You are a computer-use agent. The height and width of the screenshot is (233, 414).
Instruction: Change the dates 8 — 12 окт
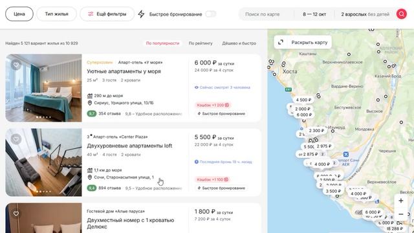(x=314, y=14)
